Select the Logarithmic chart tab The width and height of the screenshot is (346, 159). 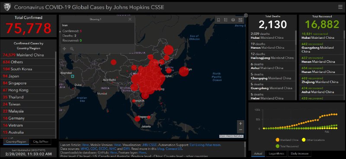pos(276,153)
